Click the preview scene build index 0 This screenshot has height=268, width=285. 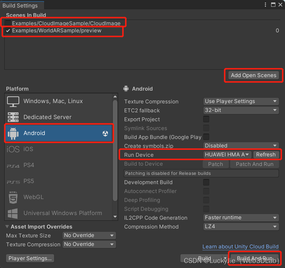pyautogui.click(x=277, y=31)
